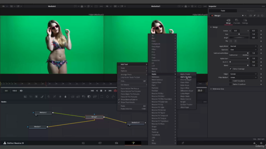
Task: Open the Edit page icon
Action: [116, 143]
